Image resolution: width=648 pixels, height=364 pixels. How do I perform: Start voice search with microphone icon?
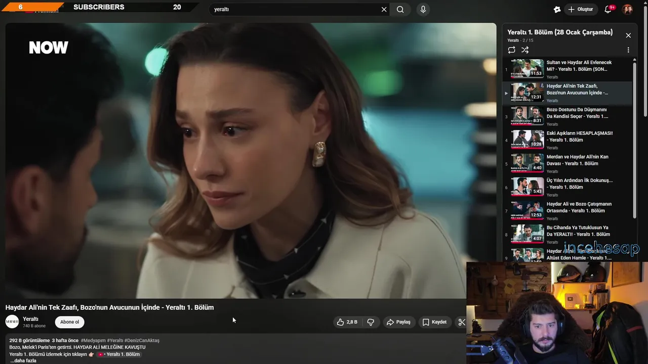tap(423, 9)
